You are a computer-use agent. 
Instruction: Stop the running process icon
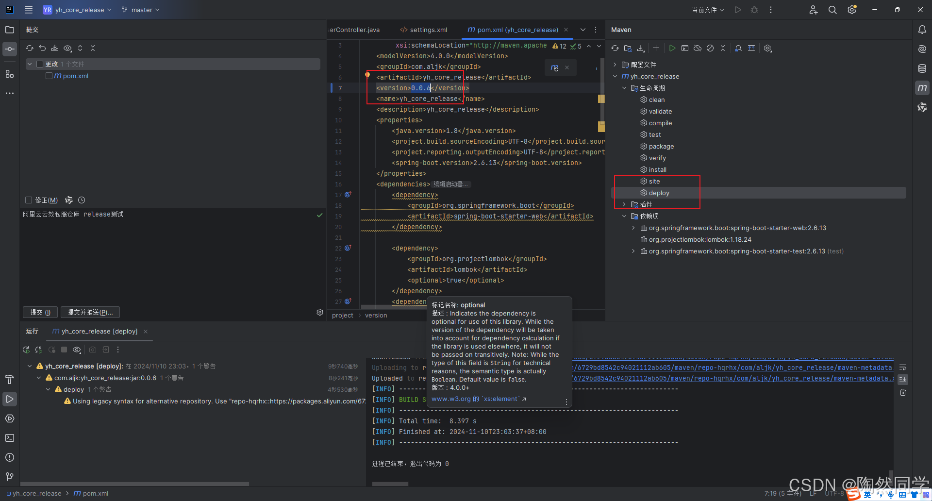64,350
